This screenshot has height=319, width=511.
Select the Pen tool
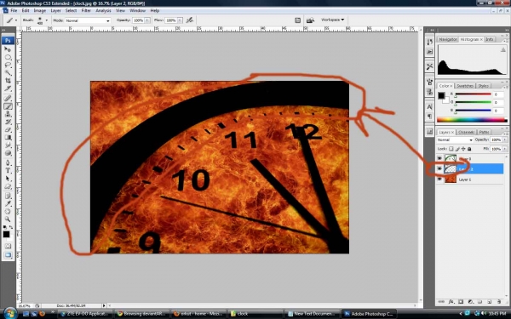8,162
